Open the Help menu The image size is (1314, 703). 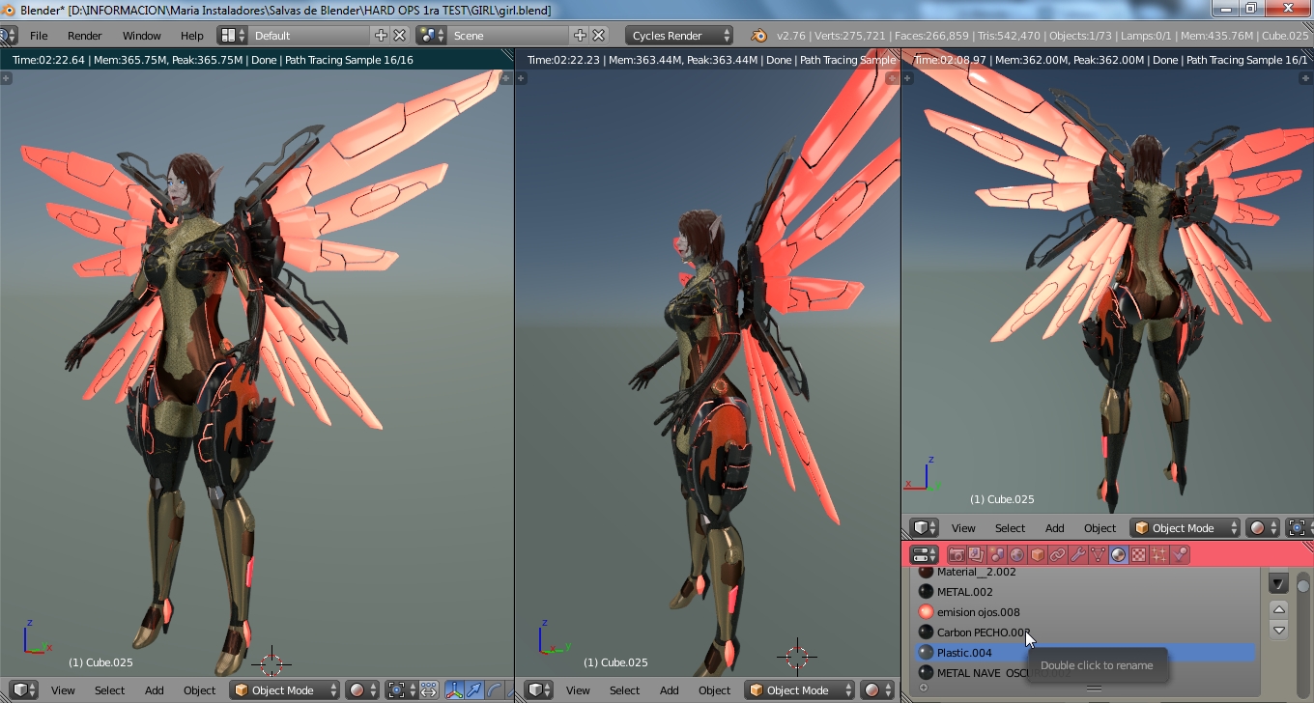tap(192, 36)
